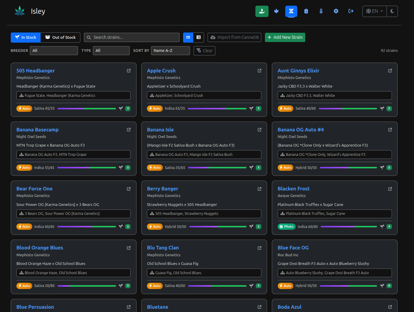Viewport: 414px width, 312px height.
Task: Click breeder Aeque Genetics text
Action: pos(292,196)
